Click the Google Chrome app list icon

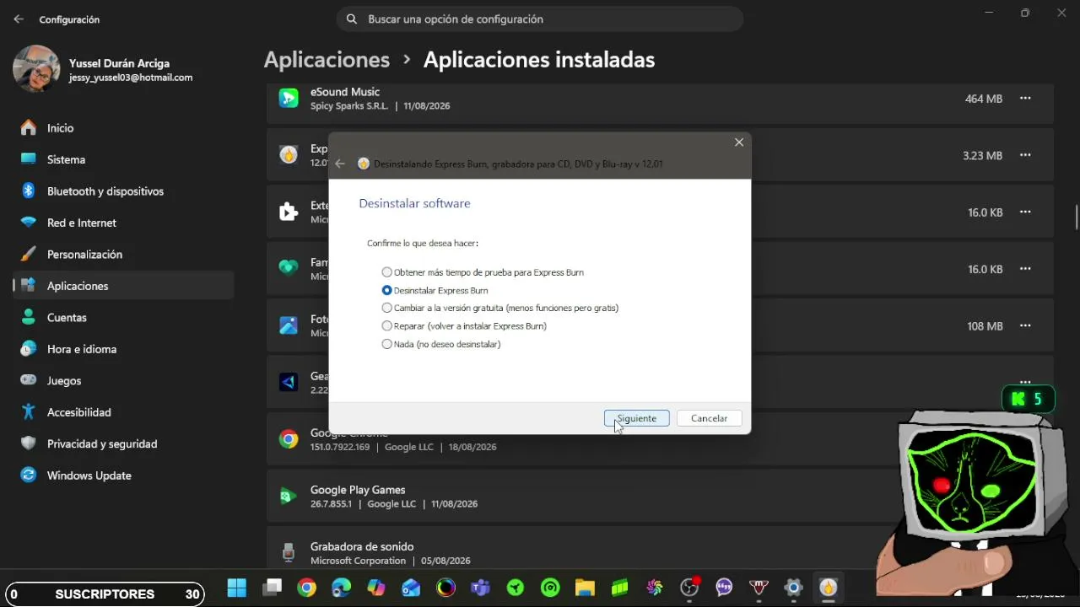click(x=289, y=439)
